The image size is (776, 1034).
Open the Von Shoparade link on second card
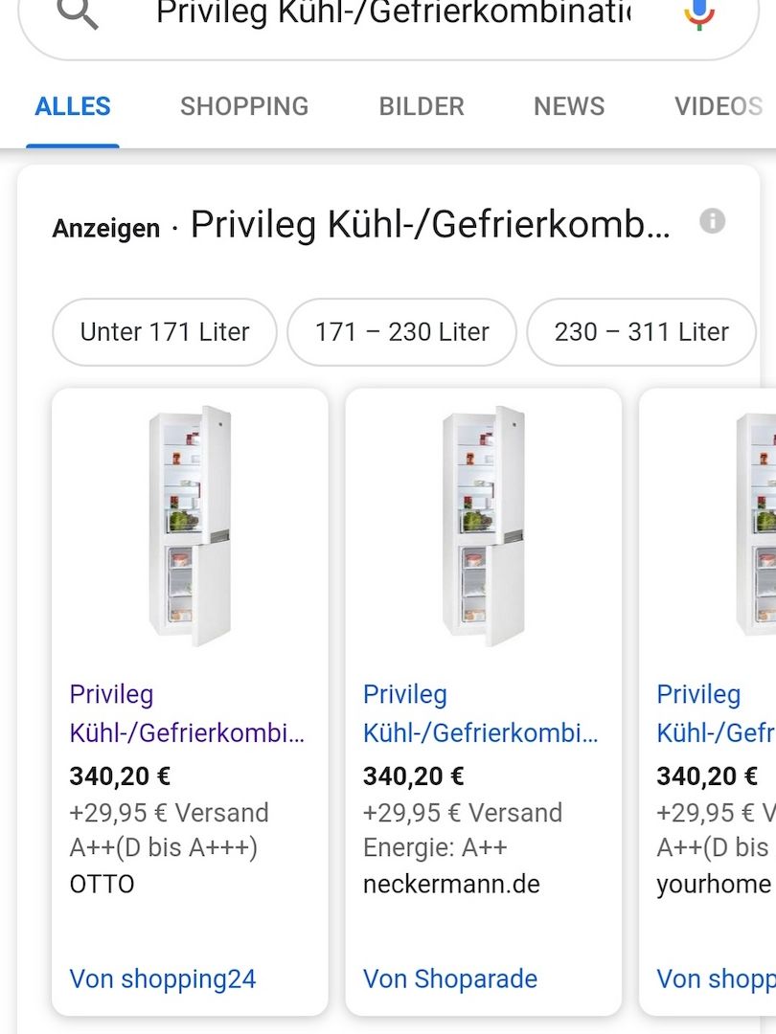coord(449,979)
